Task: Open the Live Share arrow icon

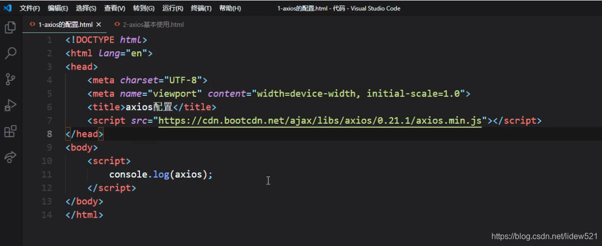Action: 10,157
